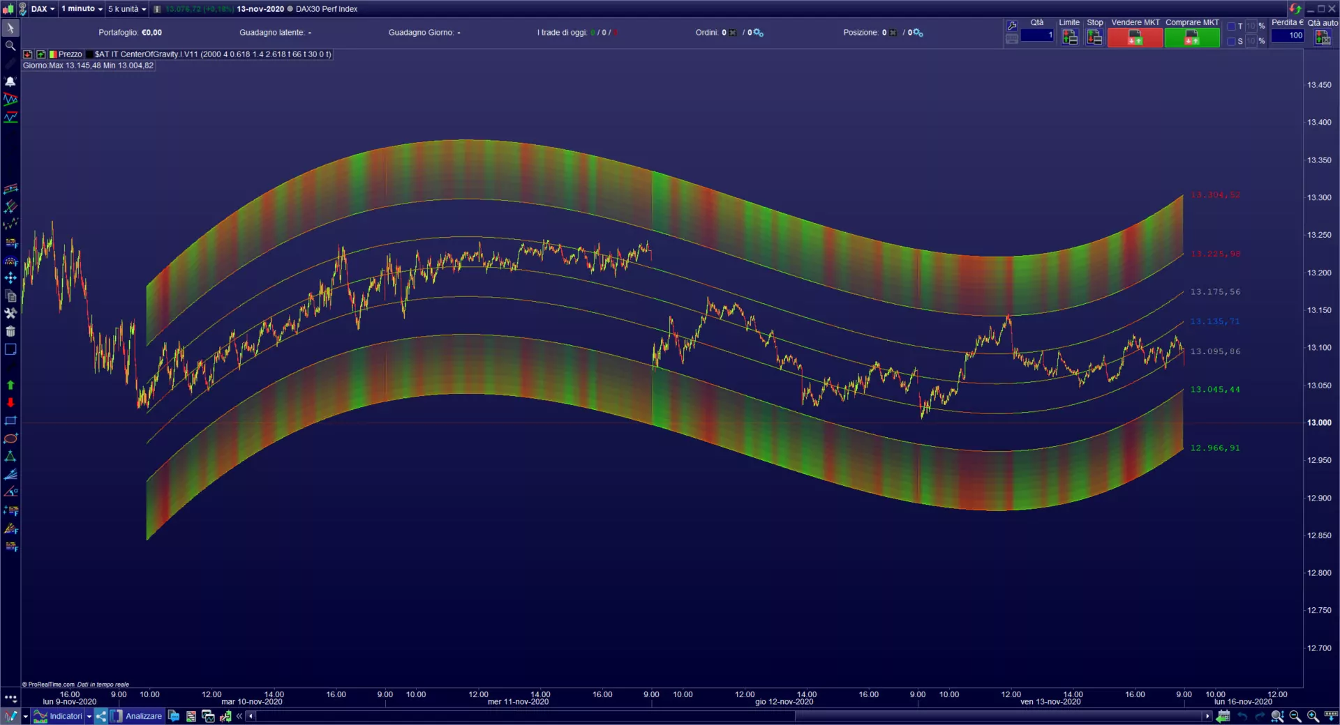Screen dimensions: 1340x725
Task: Select the Fibonacci arc tool
Action: tap(10, 261)
